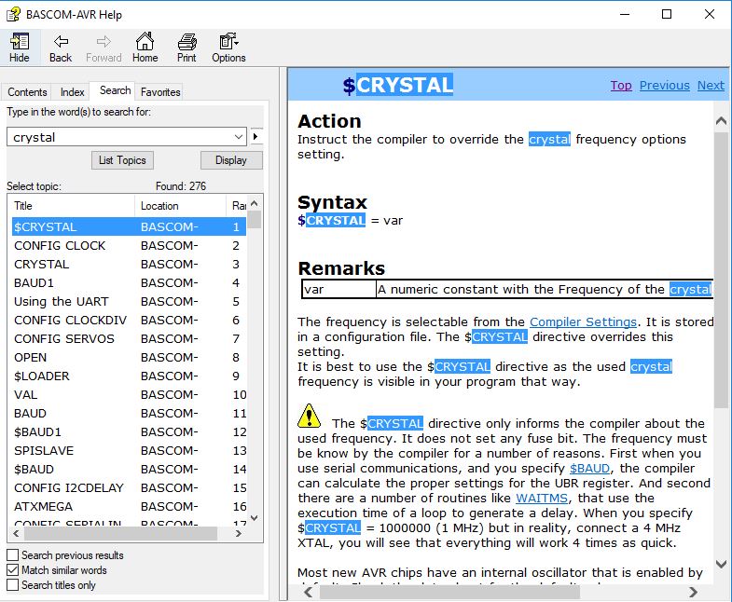Select the BAUD topic ranked 11
732x602 pixels.
tap(128, 414)
